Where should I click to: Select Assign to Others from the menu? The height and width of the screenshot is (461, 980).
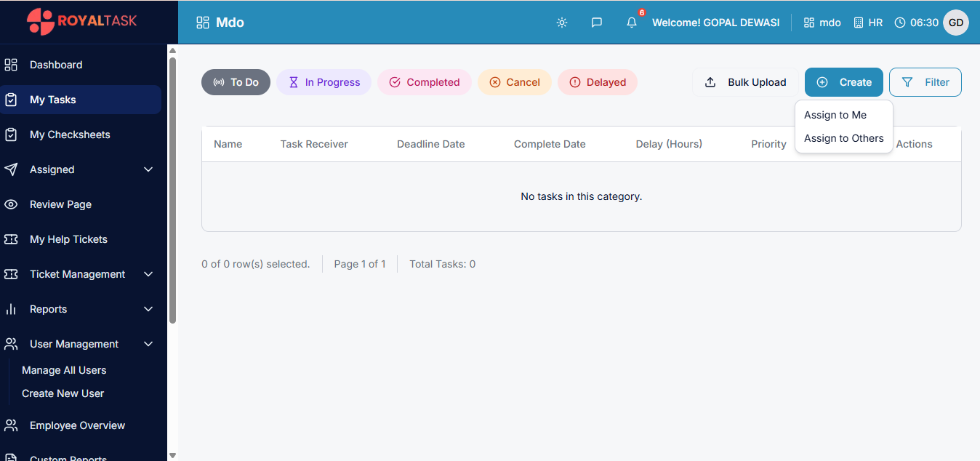843,138
